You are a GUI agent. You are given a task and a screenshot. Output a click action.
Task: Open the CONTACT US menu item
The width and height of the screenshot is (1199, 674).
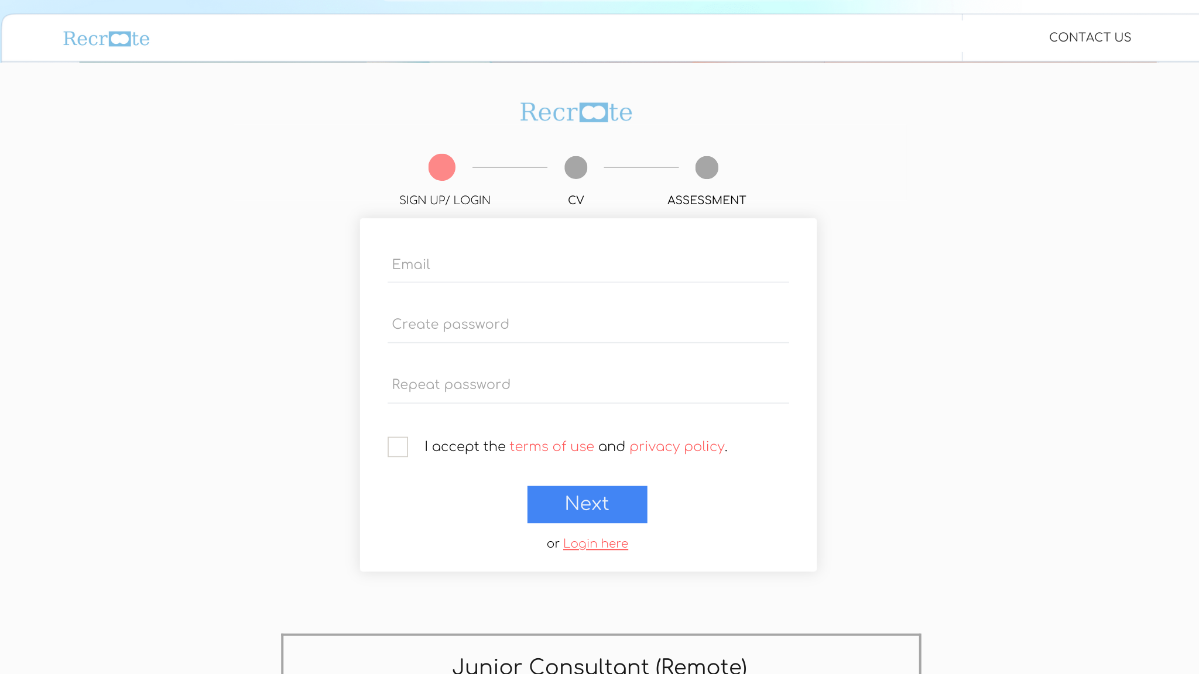pos(1090,37)
